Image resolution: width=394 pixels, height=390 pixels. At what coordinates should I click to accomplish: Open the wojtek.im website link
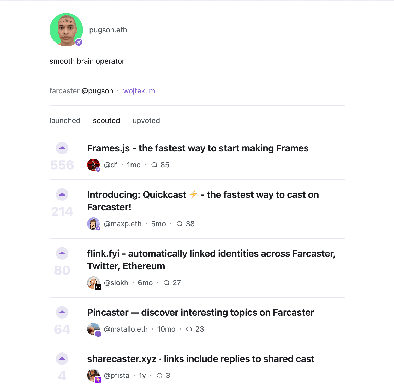(139, 91)
